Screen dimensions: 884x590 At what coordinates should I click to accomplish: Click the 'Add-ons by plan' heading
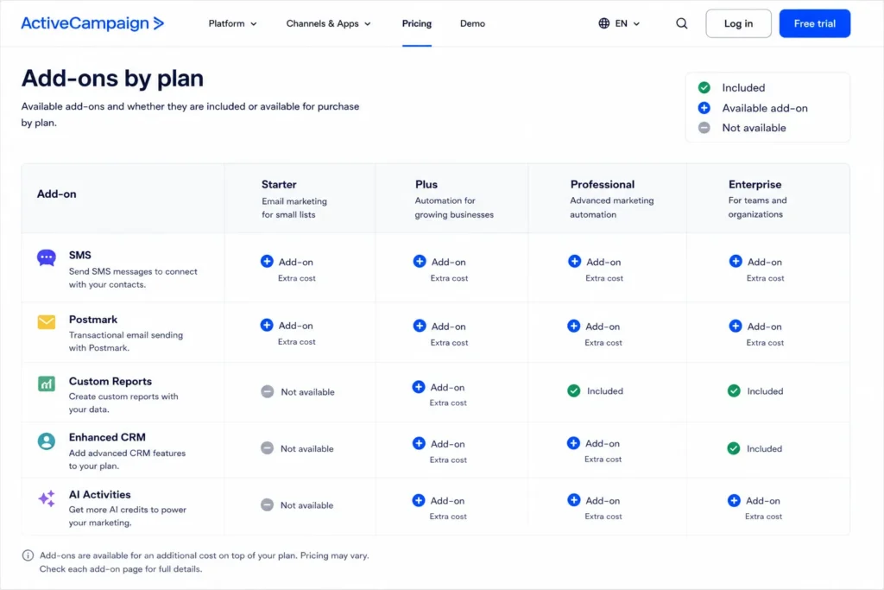click(112, 79)
